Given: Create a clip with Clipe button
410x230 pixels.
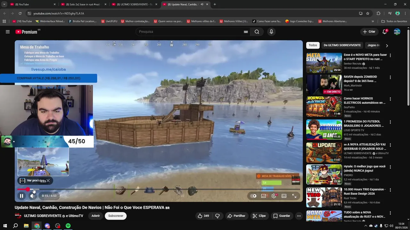Looking at the screenshot, I should pos(259,216).
